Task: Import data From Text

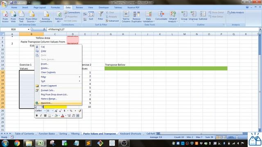Action: coord(21,17)
